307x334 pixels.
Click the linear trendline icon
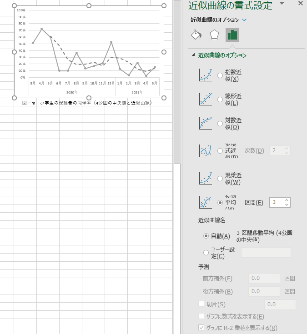(205, 99)
